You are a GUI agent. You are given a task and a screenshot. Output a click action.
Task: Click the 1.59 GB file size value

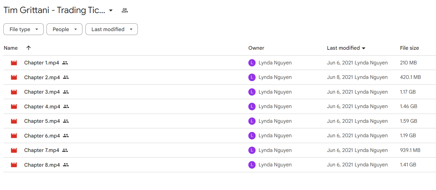[x=408, y=121]
